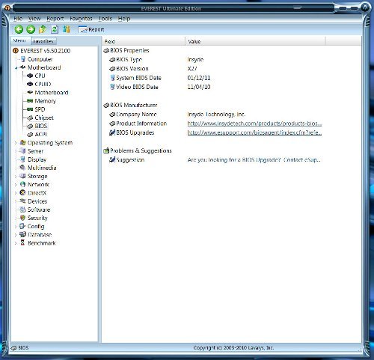Screen dimensions: 374x360
Task: Expand the Storage tree node
Action: [16, 177]
